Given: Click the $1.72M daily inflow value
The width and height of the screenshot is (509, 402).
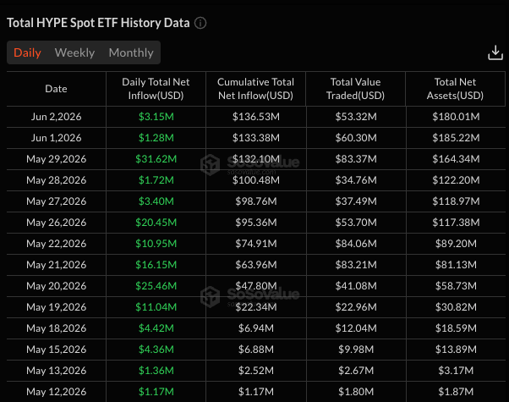Looking at the screenshot, I should (x=156, y=180).
